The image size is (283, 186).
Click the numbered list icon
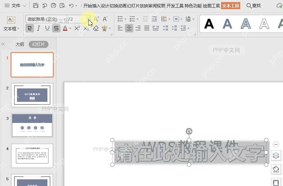click(132, 19)
